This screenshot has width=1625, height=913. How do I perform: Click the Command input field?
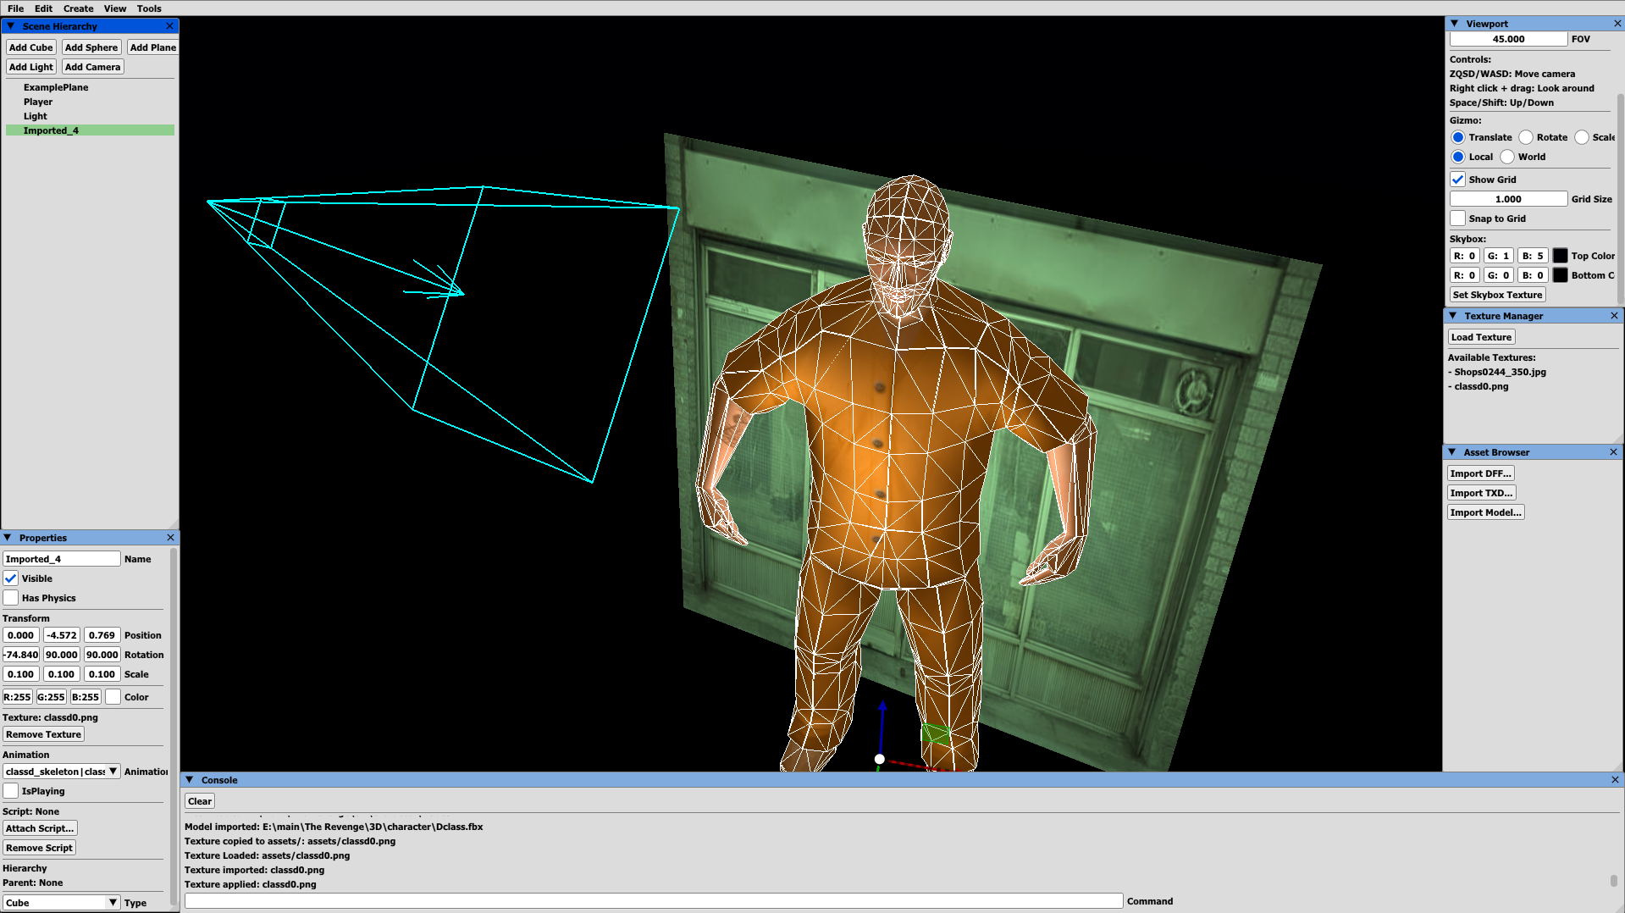pos(653,901)
